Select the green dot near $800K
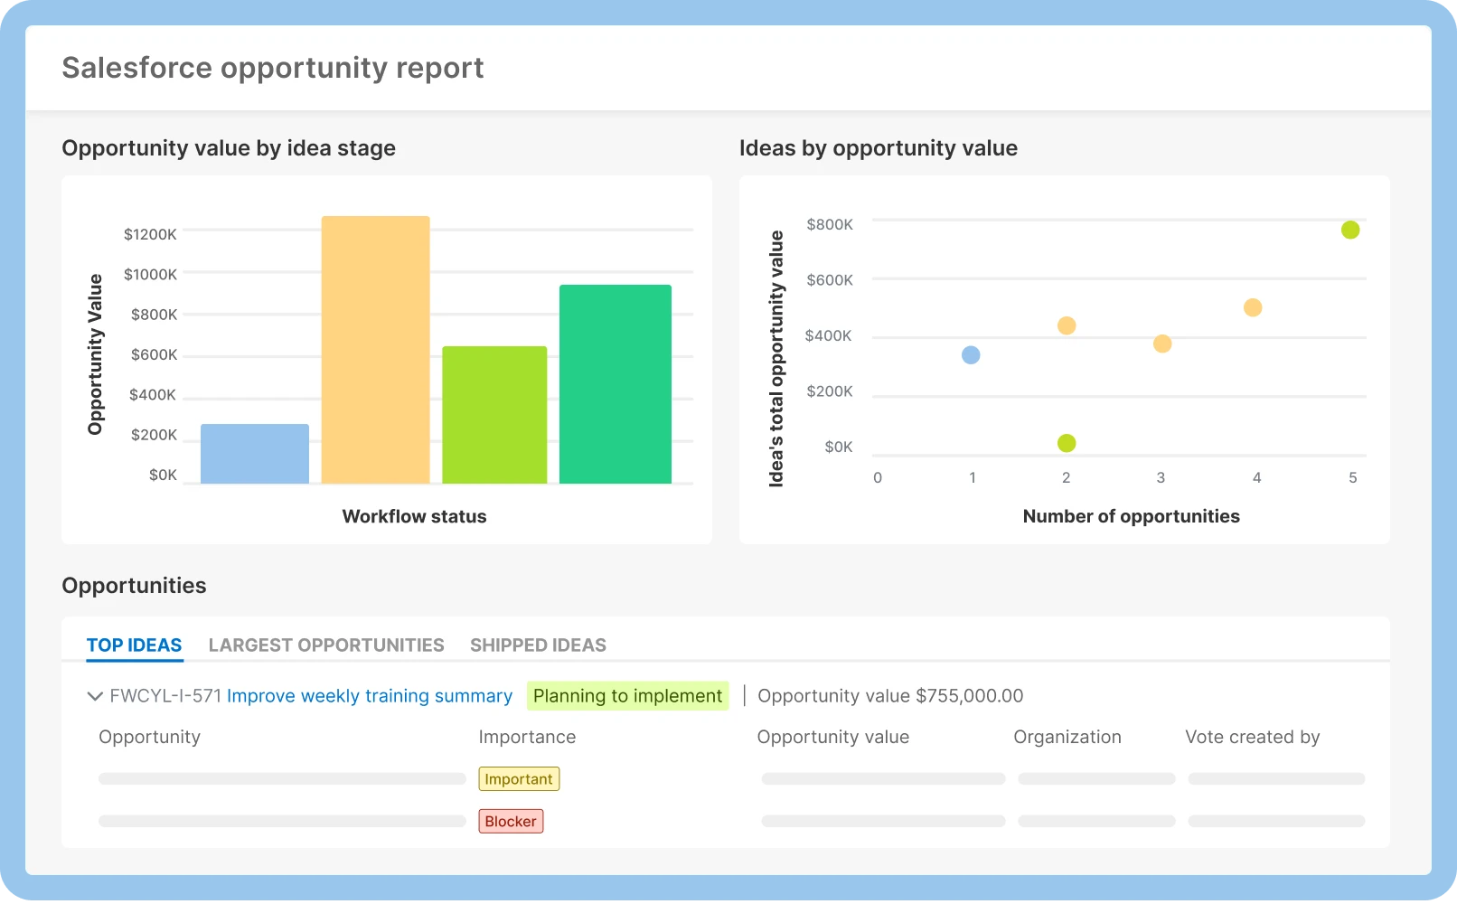The width and height of the screenshot is (1457, 904). [1350, 229]
